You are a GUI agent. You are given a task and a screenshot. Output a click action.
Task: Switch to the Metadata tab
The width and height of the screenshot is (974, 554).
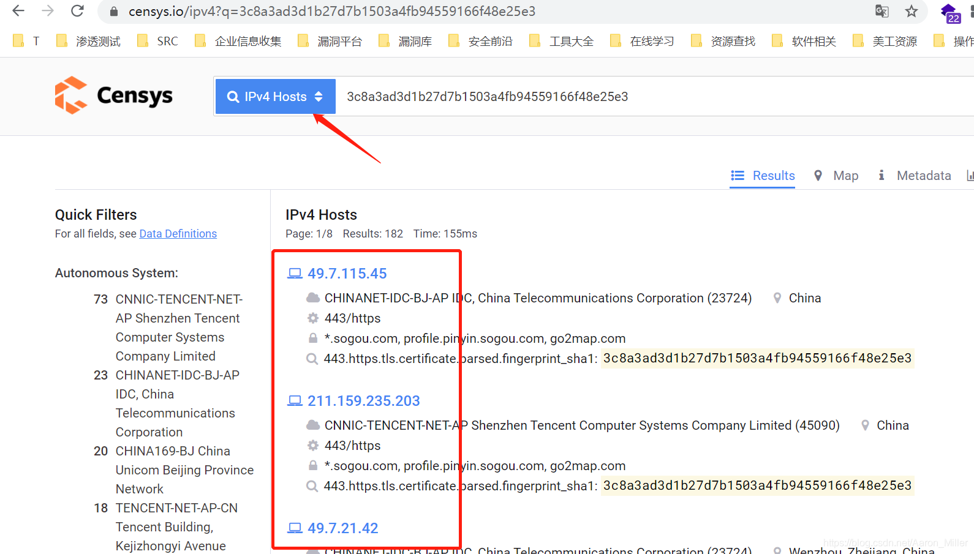point(915,176)
